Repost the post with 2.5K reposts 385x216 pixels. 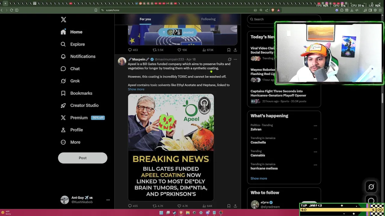(158, 50)
